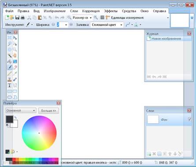Select the Gradient tool
The width and height of the screenshot is (196, 167).
point(15,61)
